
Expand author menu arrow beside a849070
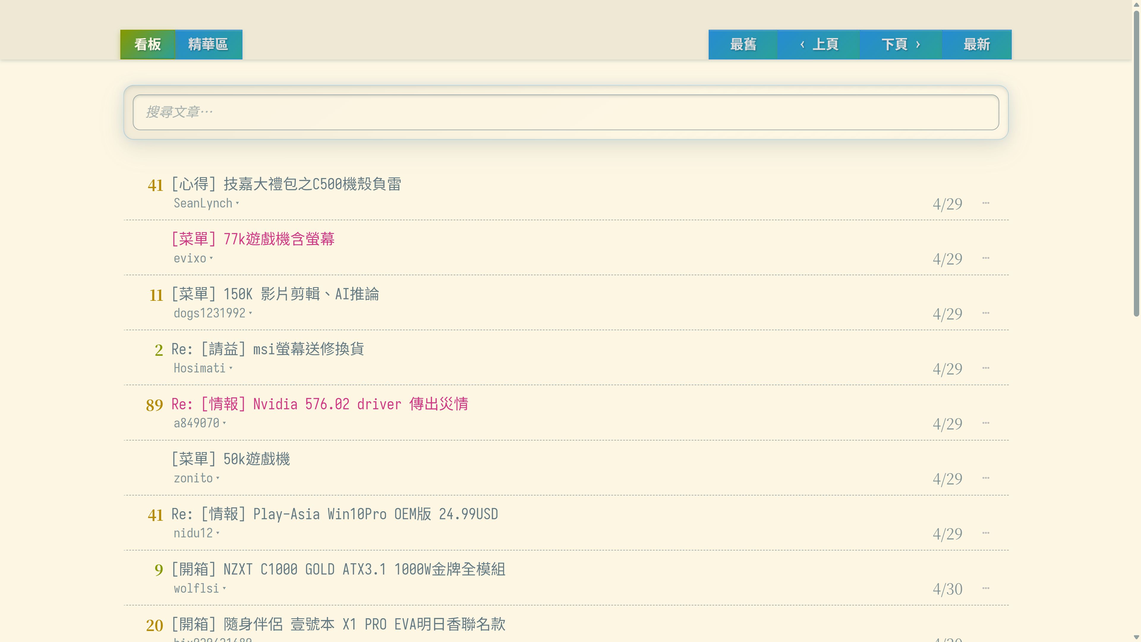[224, 423]
